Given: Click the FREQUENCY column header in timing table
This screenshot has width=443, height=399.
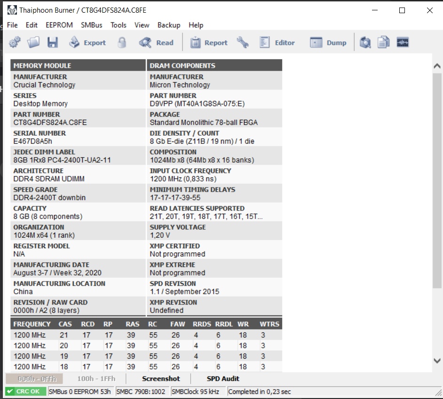Looking at the screenshot, I should pos(32,324).
